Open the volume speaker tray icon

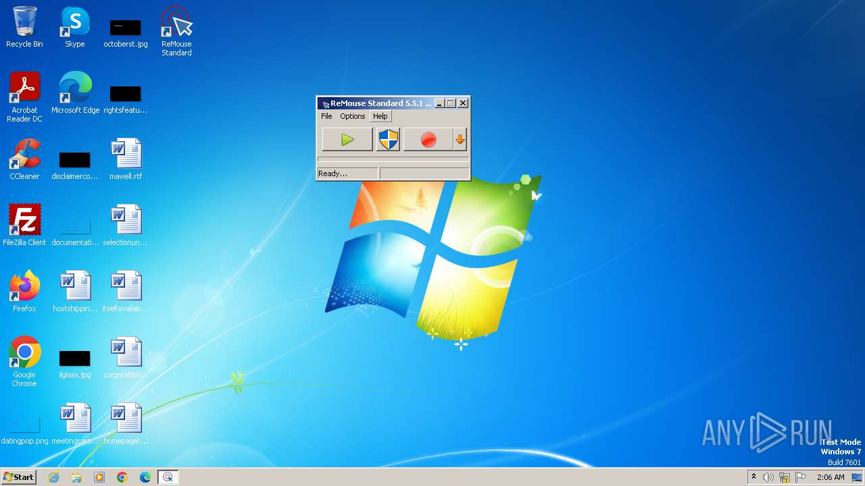pos(768,477)
